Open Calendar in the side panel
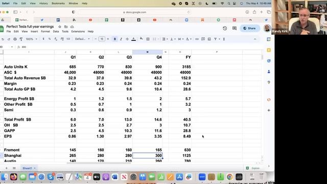Screen dimensions: 327x184 269,39
